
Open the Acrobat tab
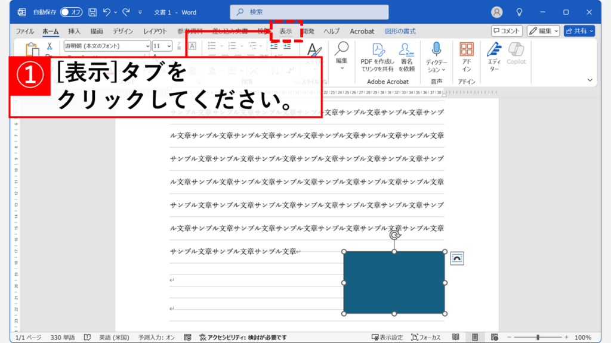[x=362, y=31]
